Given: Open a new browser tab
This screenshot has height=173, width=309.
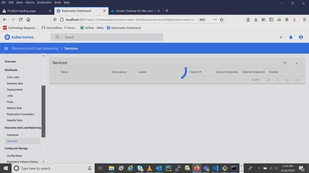Looking at the screenshot, I should pos(167,11).
